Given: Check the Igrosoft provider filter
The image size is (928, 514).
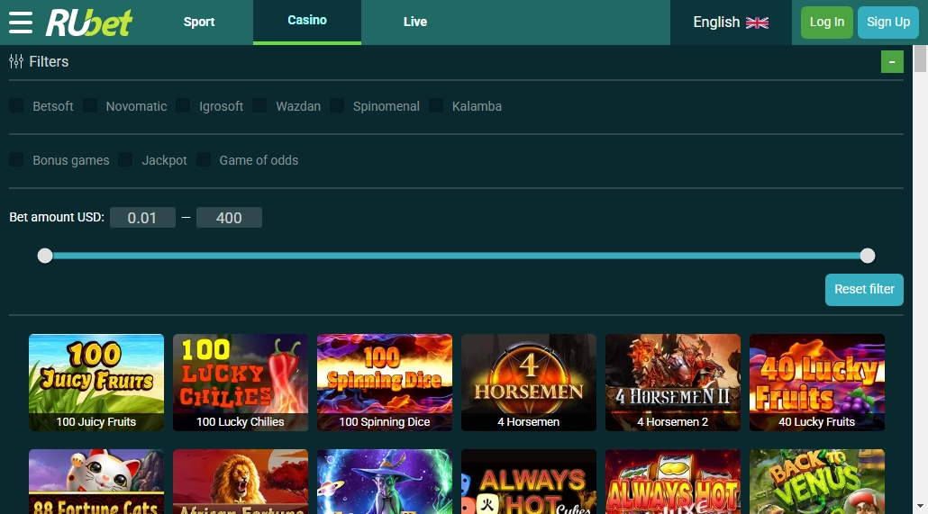Looking at the screenshot, I should [183, 106].
